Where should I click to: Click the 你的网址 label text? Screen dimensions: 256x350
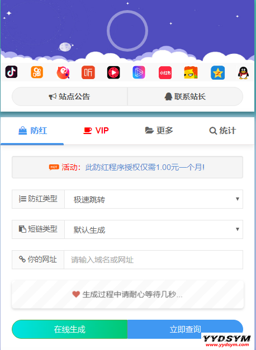click(42, 259)
